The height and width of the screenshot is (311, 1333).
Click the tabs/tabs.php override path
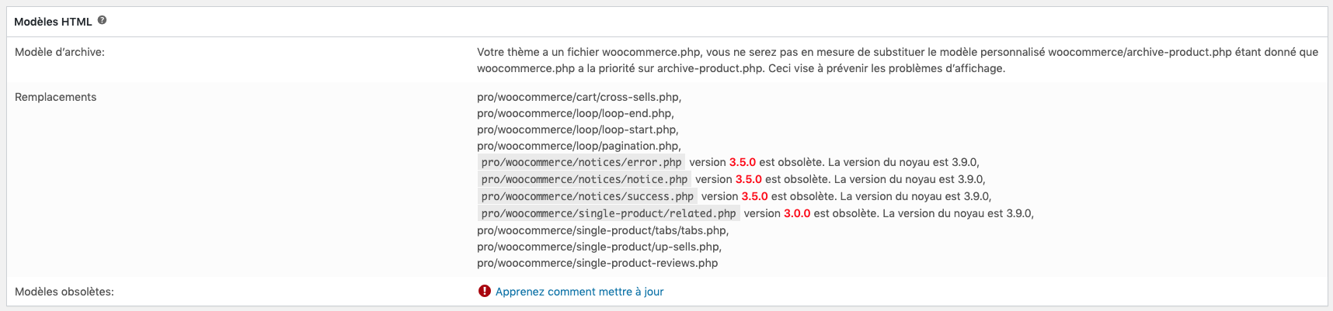point(603,230)
